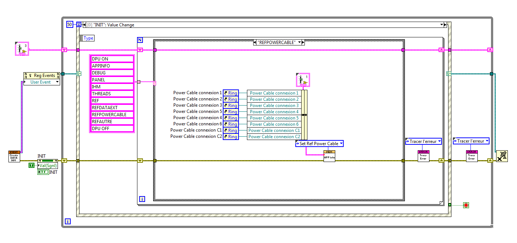Click the Trace Error subVI inside the For Loop

pyautogui.click(x=423, y=156)
